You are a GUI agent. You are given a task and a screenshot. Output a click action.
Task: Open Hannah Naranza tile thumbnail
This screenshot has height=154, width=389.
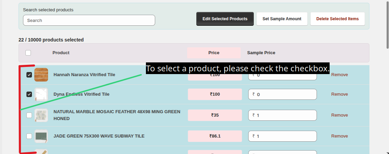(x=41, y=75)
